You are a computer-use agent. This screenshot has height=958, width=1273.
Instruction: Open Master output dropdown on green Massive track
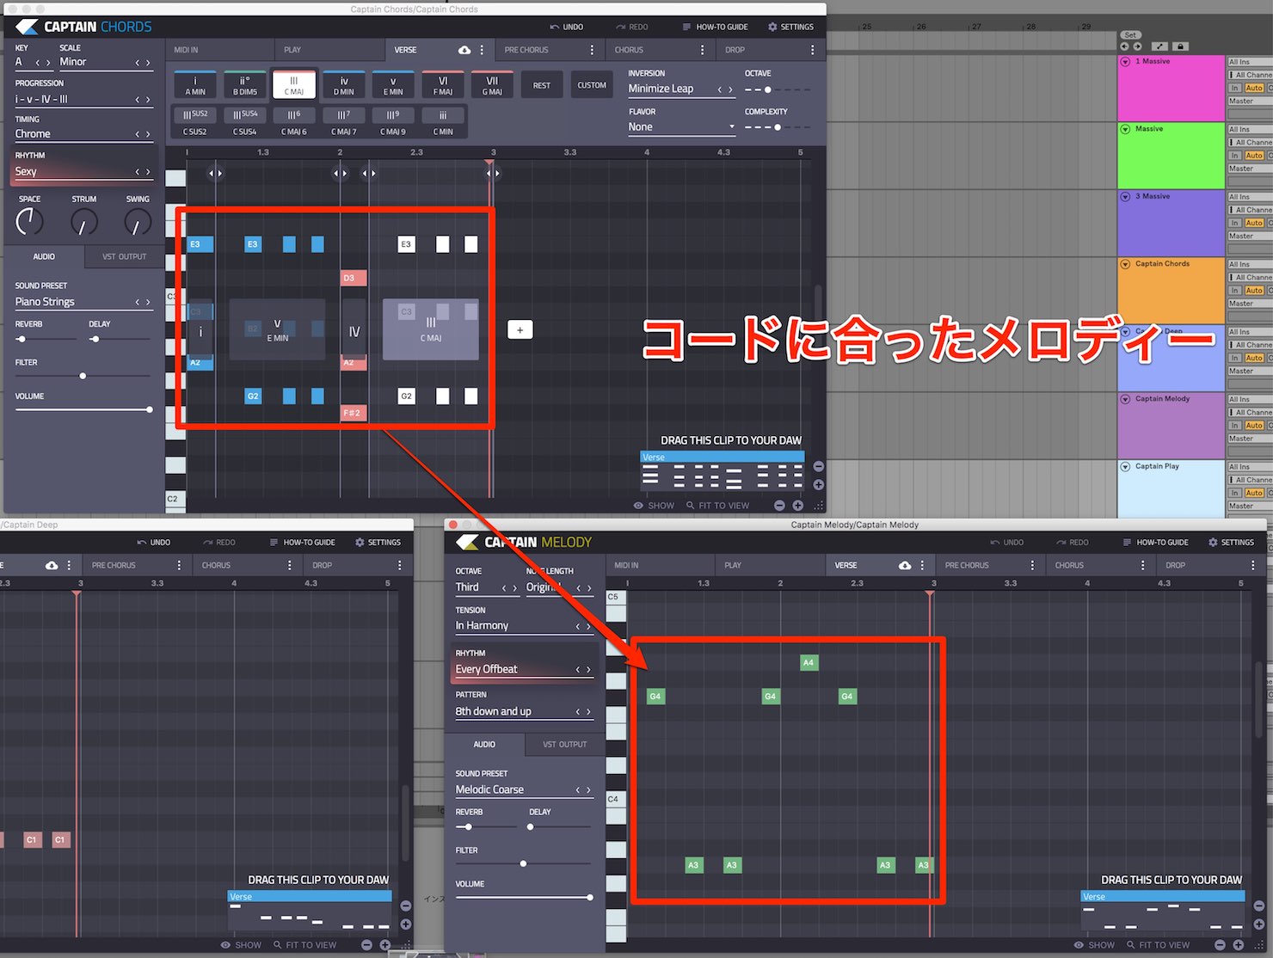coord(1250,169)
